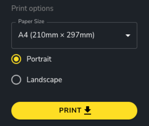
Task: Select the Portrait radio button
Action: point(16,59)
